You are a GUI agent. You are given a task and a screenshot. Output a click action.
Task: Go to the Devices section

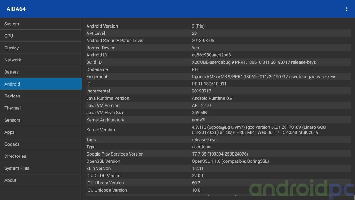[x=41, y=96]
